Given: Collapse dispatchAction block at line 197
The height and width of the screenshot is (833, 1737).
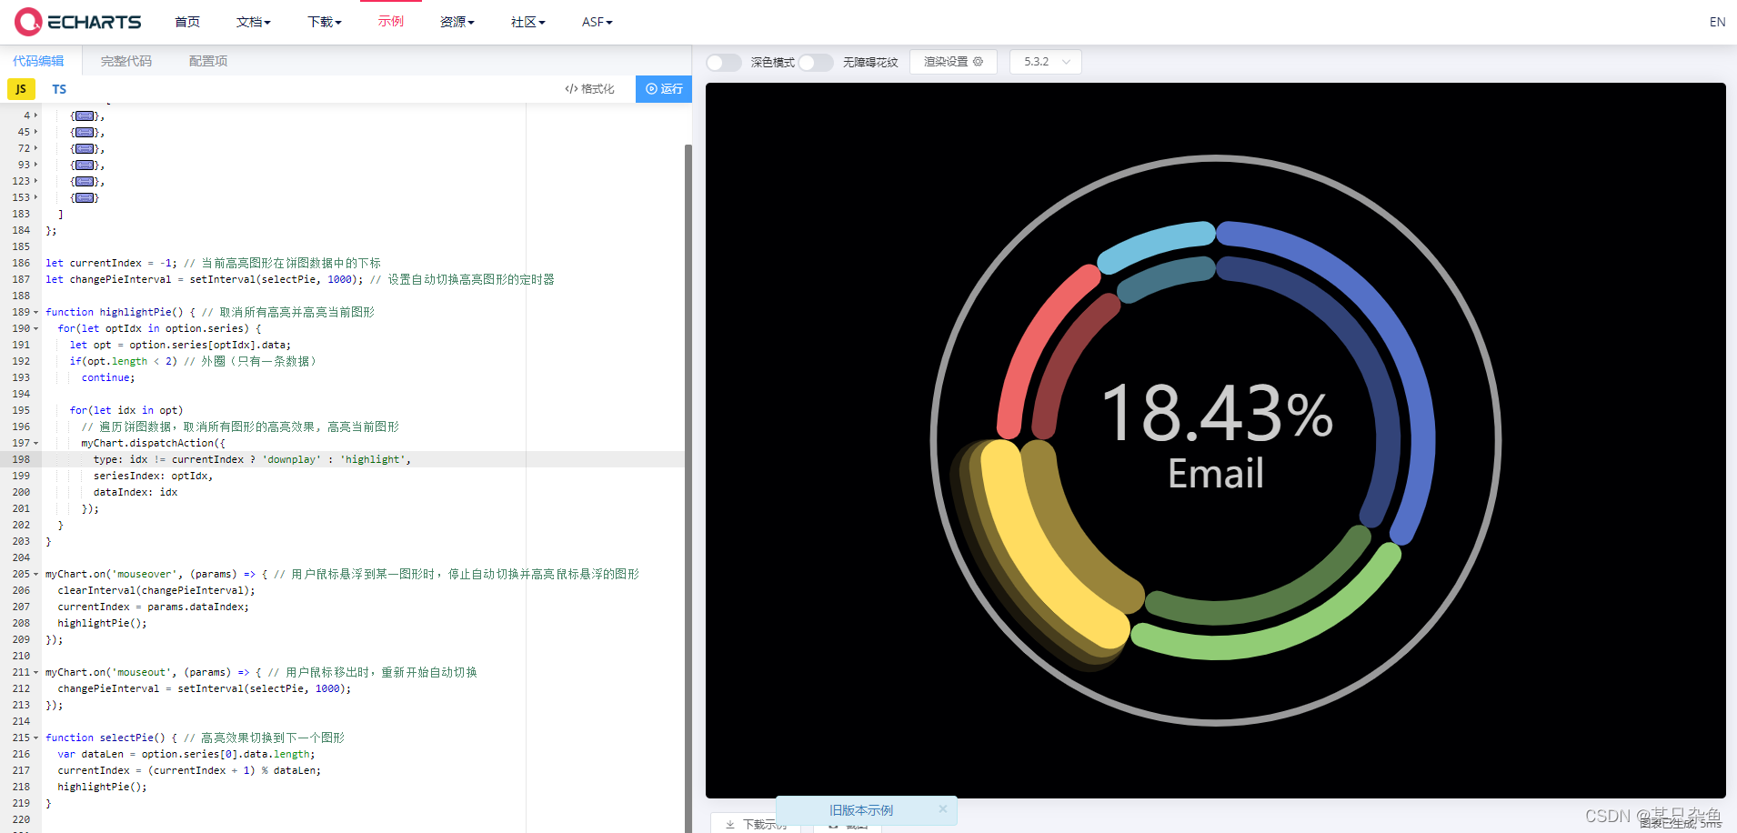Looking at the screenshot, I should pos(36,443).
